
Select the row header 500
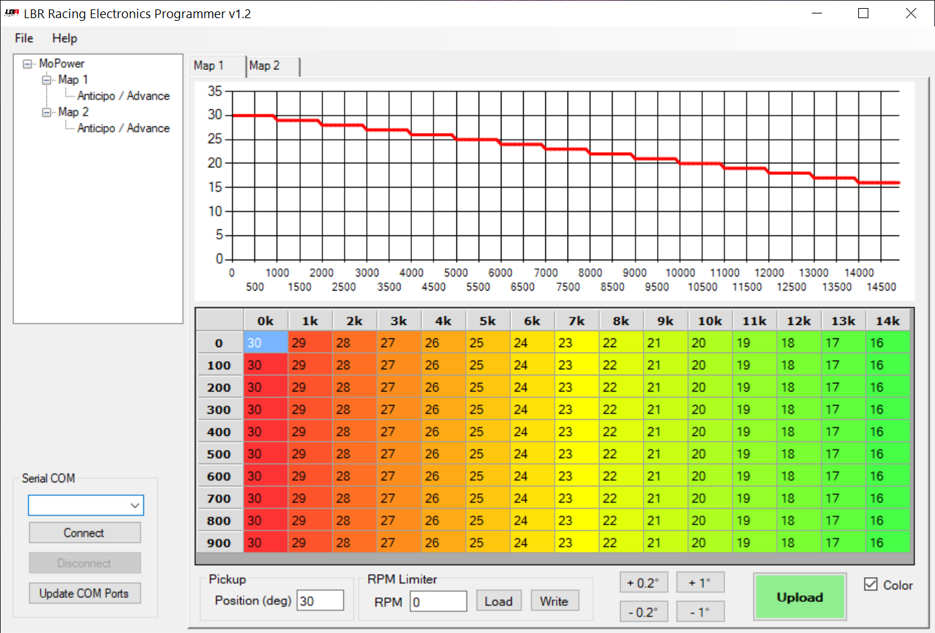[219, 454]
